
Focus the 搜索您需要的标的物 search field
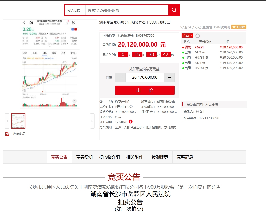click(127, 10)
